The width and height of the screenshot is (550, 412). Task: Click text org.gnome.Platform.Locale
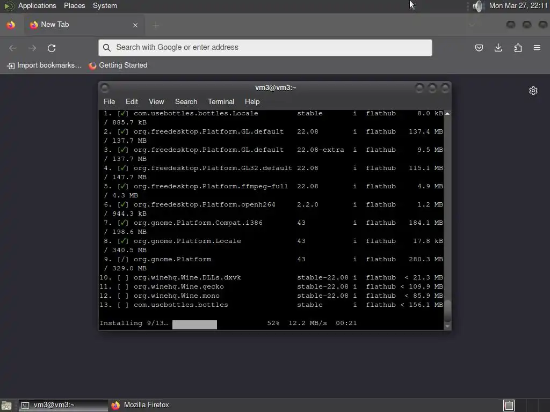(187, 241)
